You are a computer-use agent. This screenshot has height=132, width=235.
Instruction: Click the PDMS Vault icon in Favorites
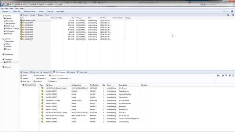pos(5,26)
